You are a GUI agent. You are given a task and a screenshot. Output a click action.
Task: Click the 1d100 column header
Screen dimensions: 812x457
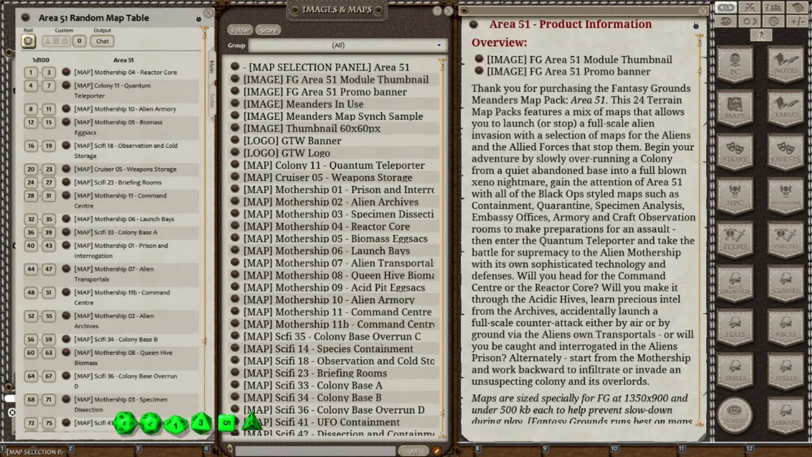coord(41,60)
